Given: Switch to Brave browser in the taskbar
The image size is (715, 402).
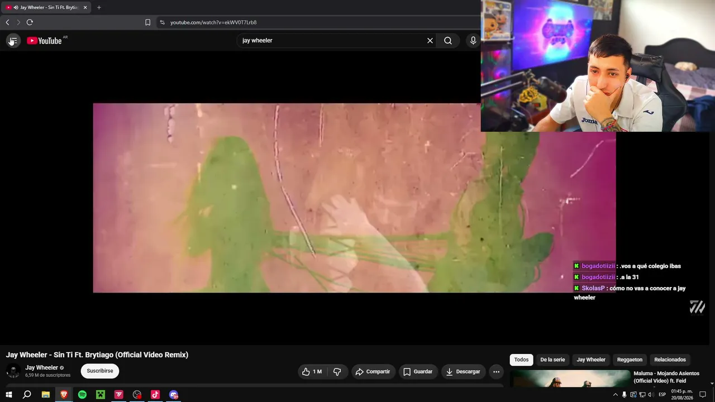Looking at the screenshot, I should pos(64,395).
